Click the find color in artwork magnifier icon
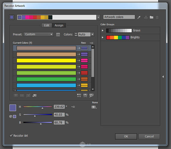 (91, 95)
